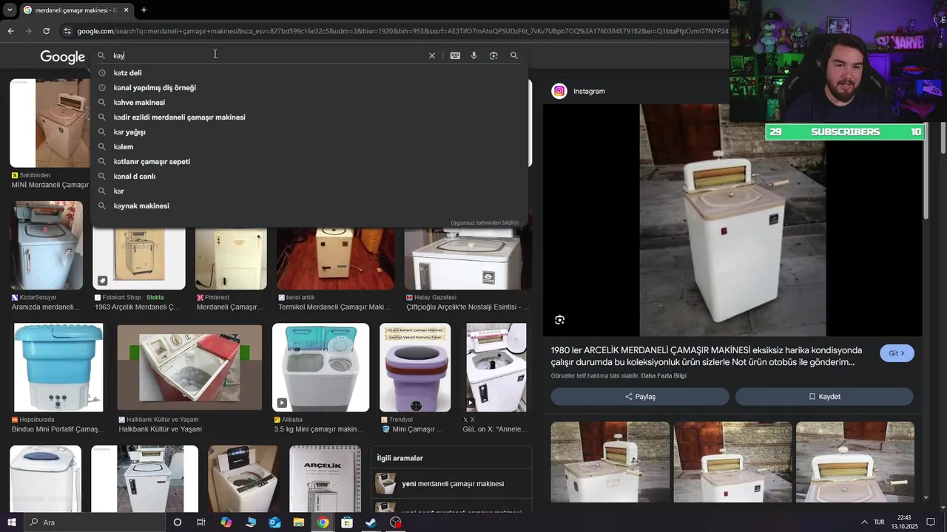Start voice search with microphone icon
Viewport: 947px width, 532px height.
point(473,55)
